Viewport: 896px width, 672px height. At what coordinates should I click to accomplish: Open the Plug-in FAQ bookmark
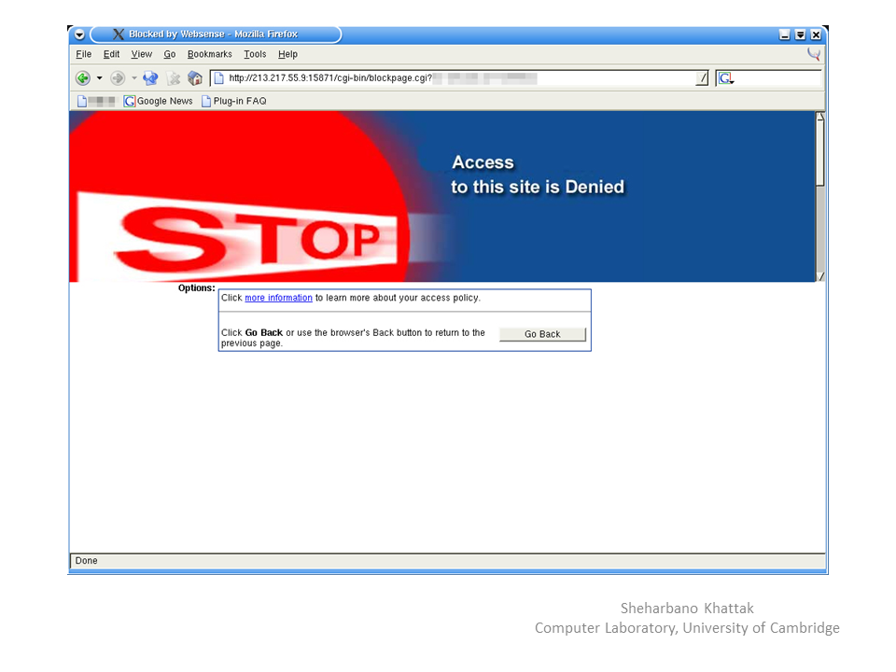(x=239, y=101)
